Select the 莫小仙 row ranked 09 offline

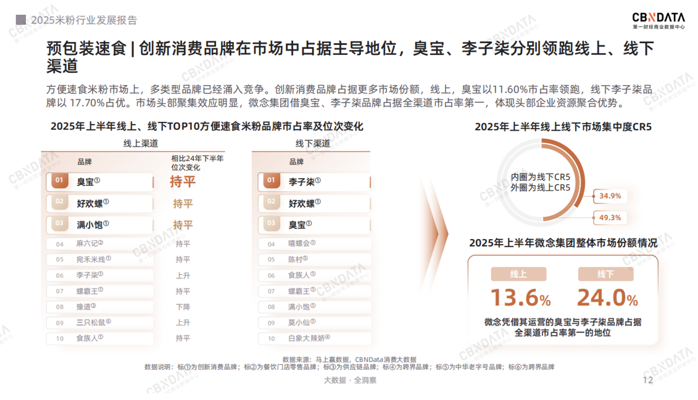[x=314, y=323]
